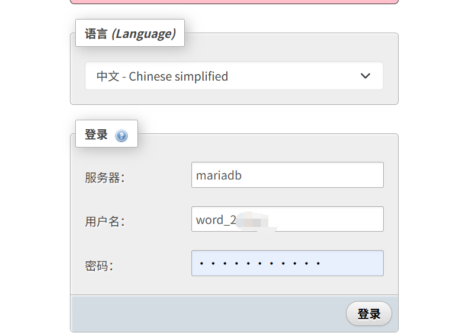Open the 中文 - Chinese simplified dropdown
This screenshot has width=465, height=336.
point(233,76)
